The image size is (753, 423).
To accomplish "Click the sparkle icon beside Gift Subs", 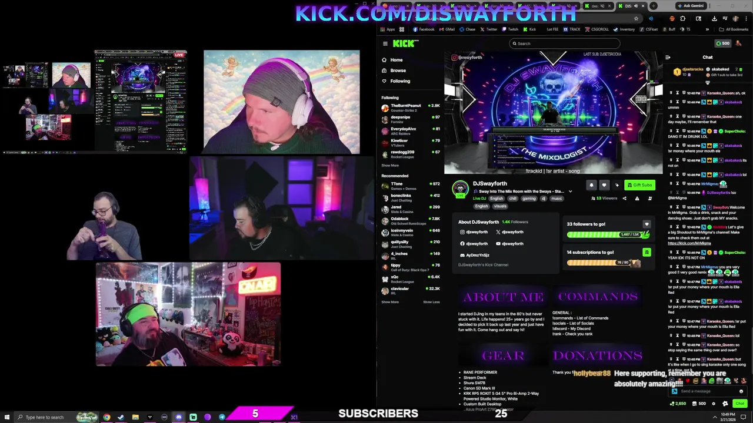I will (617, 185).
